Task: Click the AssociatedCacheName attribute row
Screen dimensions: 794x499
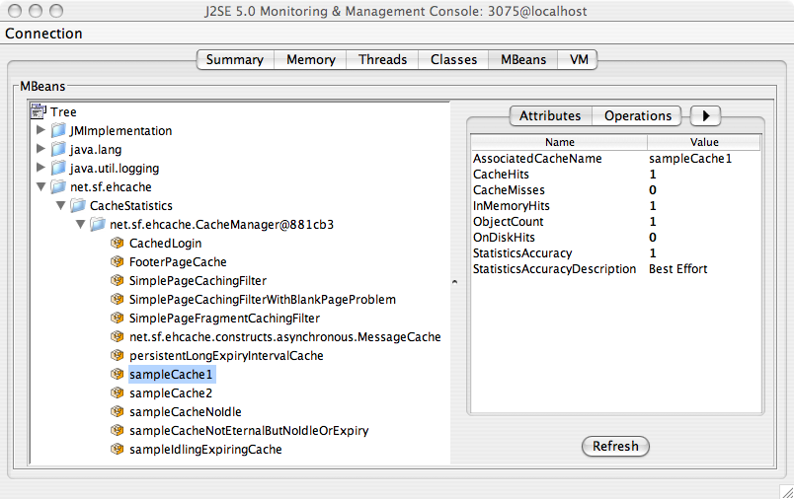Action: pyautogui.click(x=616, y=158)
